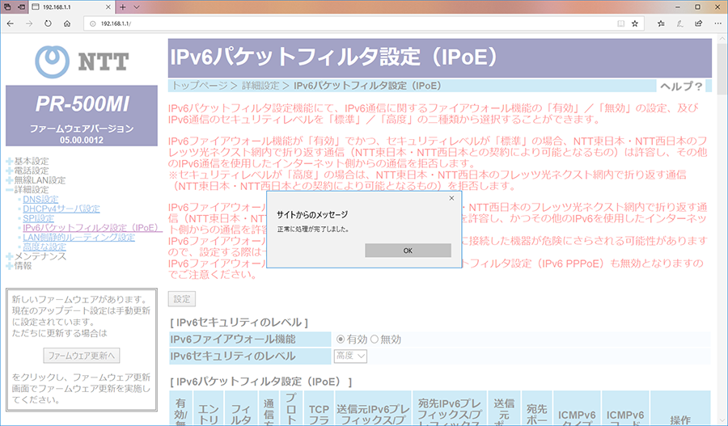
Task: Click the NTT logo
Action: point(82,61)
